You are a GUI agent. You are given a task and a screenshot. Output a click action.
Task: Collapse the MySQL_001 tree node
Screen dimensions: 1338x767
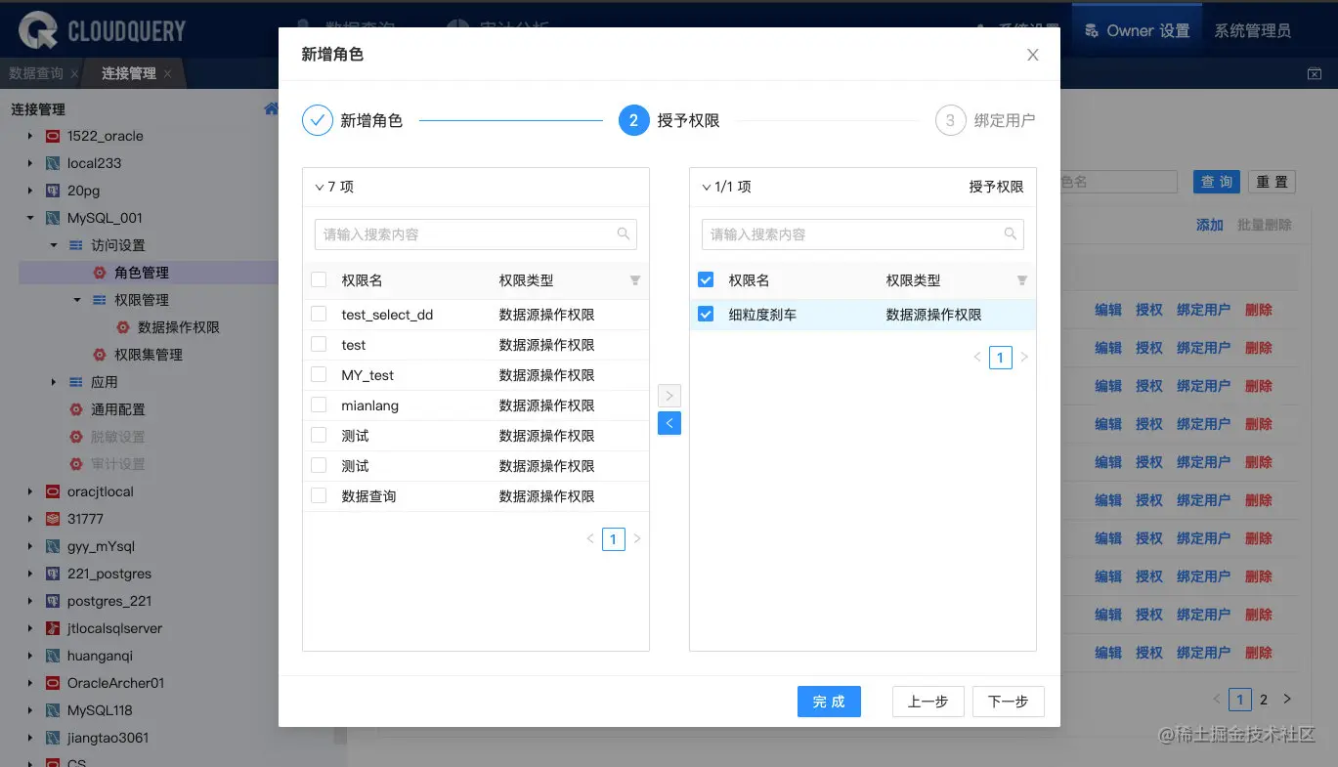(30, 218)
